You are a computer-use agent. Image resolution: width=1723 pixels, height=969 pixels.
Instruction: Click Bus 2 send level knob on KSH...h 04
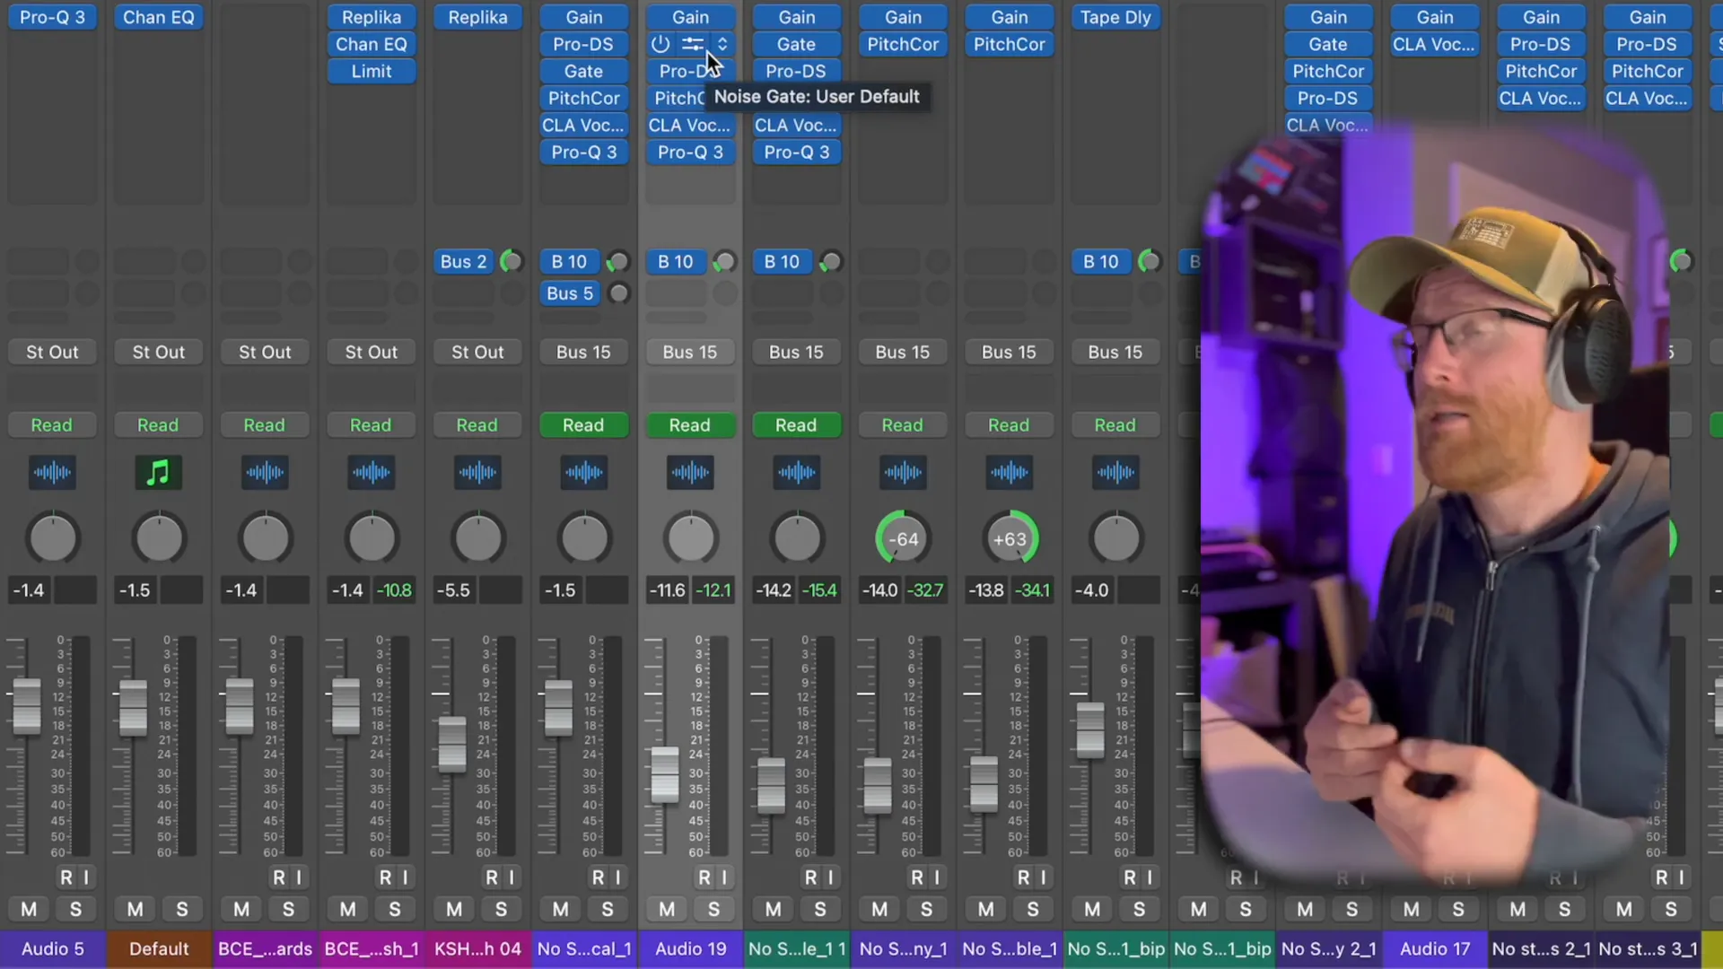coord(511,261)
